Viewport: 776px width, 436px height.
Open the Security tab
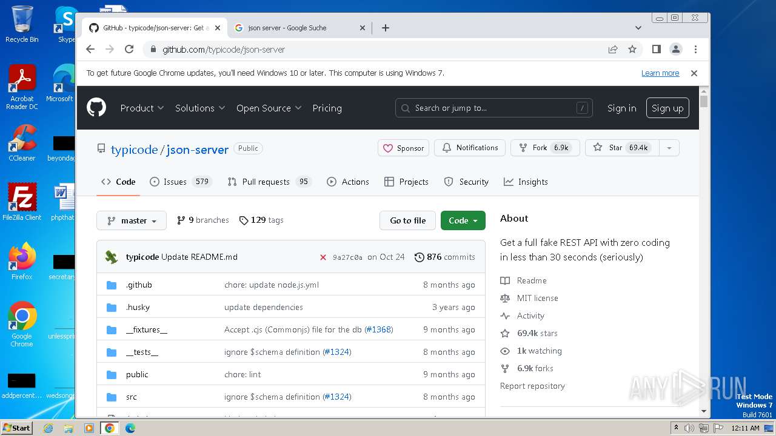466,182
